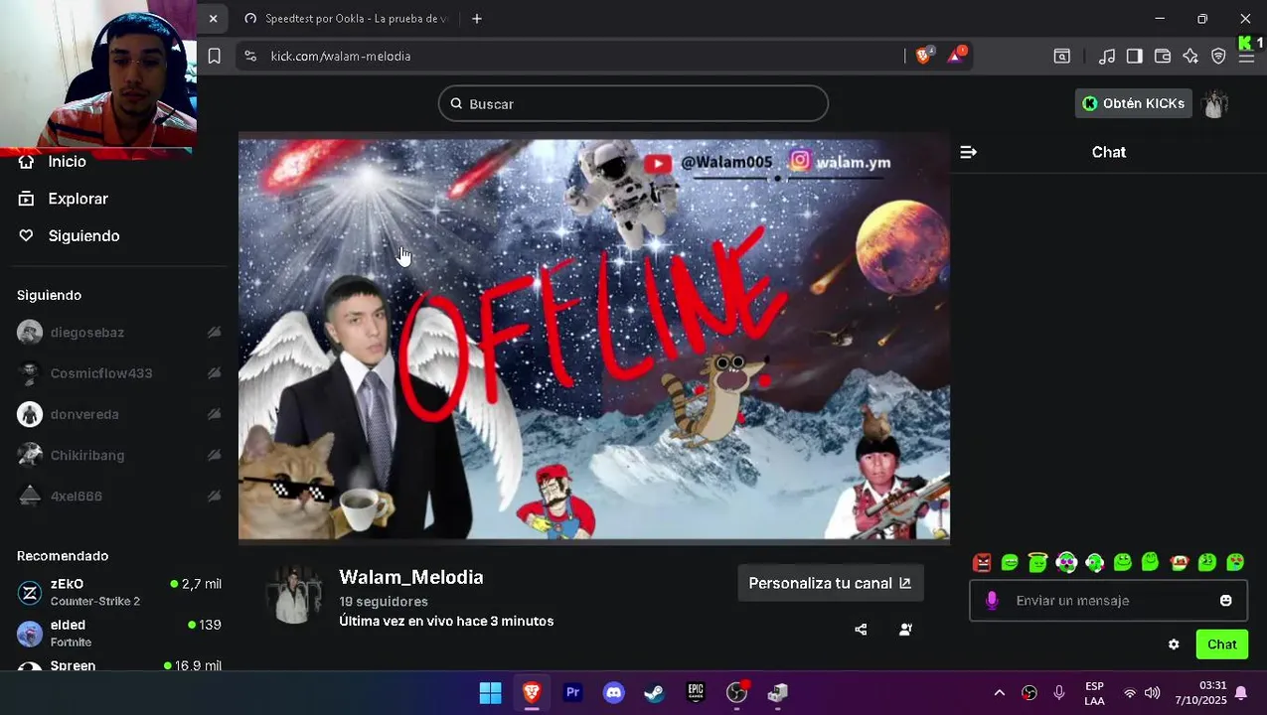Insert the red-cap mushroom emote

click(x=1180, y=563)
